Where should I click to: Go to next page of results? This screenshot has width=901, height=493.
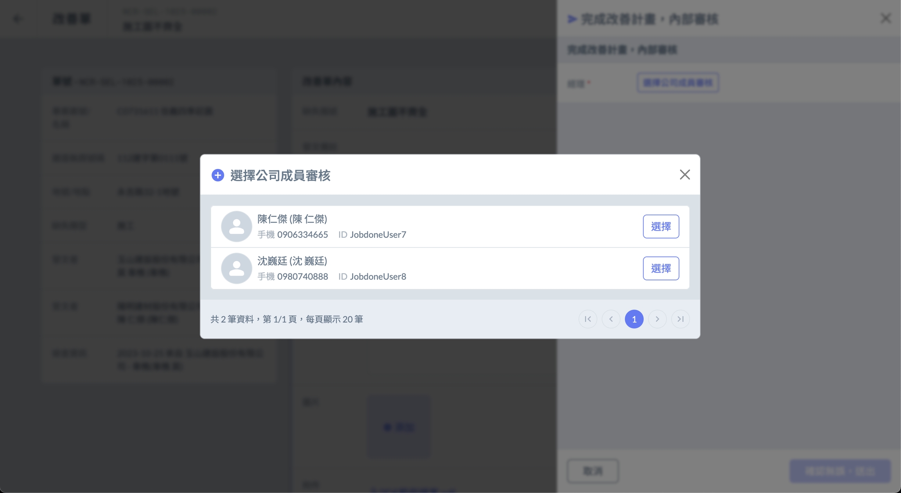pyautogui.click(x=657, y=319)
